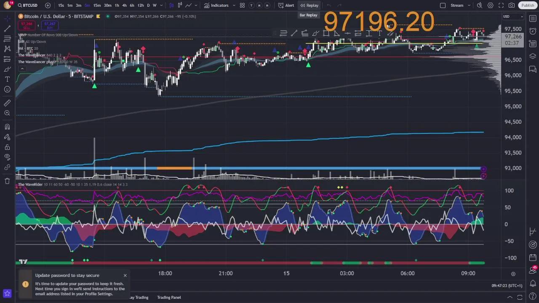Select the VRVP indicator legend
Image resolution: width=539 pixels, height=303 pixels.
(x=48, y=35)
